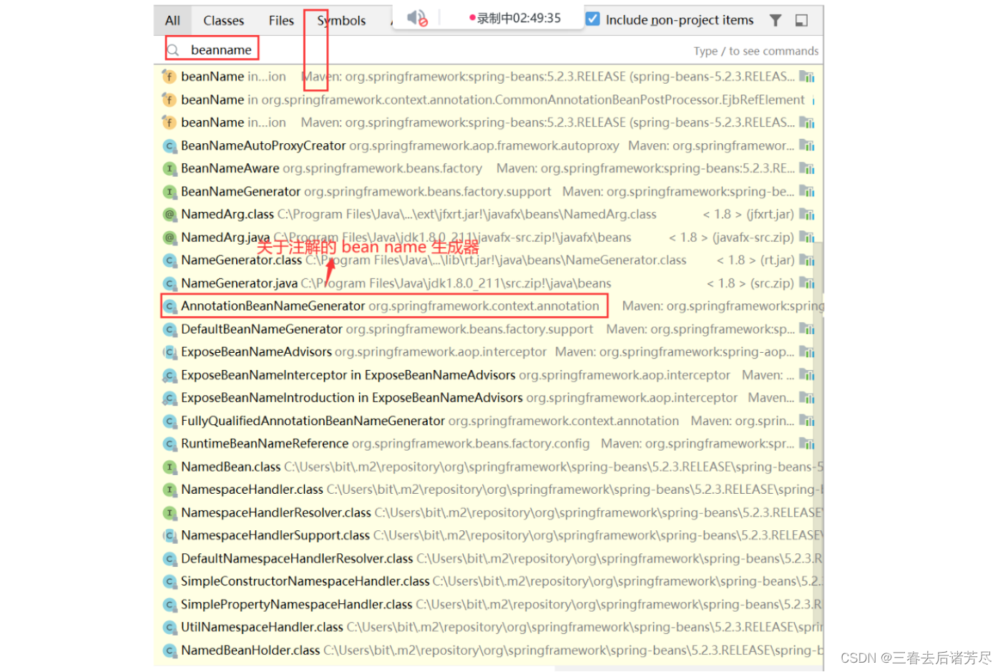Screen dimensions: 1003x672
Task: Select NamedBean.class result
Action: (x=489, y=467)
